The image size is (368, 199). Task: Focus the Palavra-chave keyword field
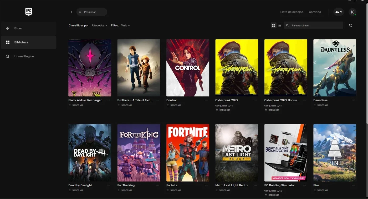(x=314, y=26)
